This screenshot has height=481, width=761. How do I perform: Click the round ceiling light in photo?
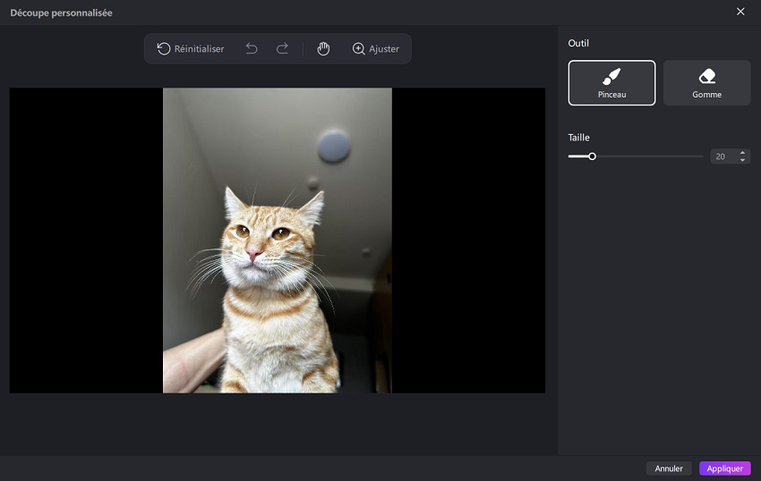334,145
